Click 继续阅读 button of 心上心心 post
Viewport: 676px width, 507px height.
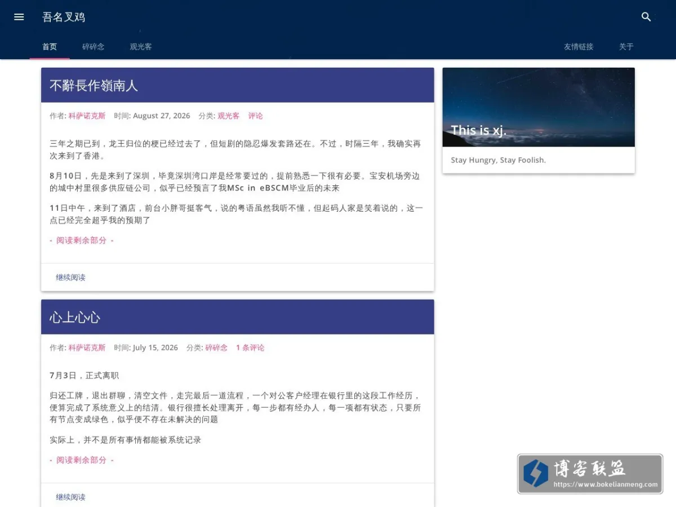click(x=71, y=497)
